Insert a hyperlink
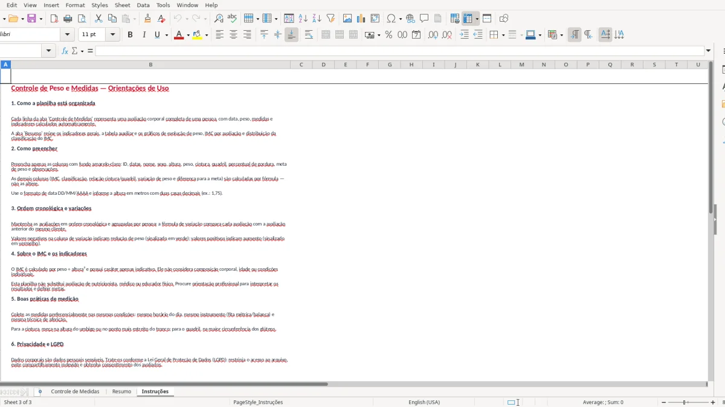The width and height of the screenshot is (725, 407). click(410, 19)
